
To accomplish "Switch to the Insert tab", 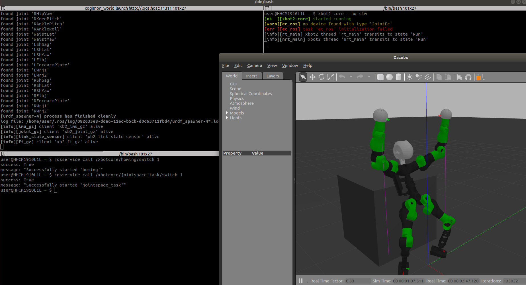I will [251, 76].
